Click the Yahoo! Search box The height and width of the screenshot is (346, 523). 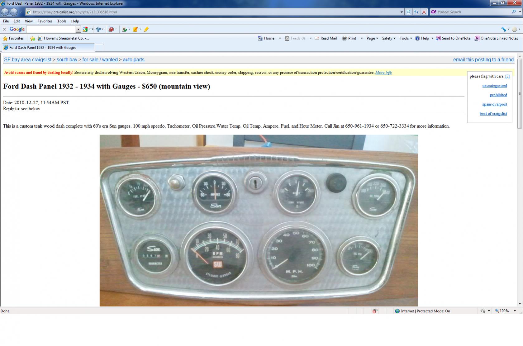tap(473, 12)
